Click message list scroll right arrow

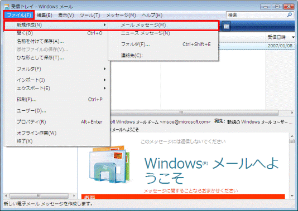[x=292, y=112]
